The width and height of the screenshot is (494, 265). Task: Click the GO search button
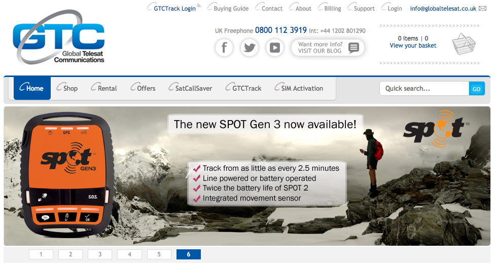click(476, 89)
